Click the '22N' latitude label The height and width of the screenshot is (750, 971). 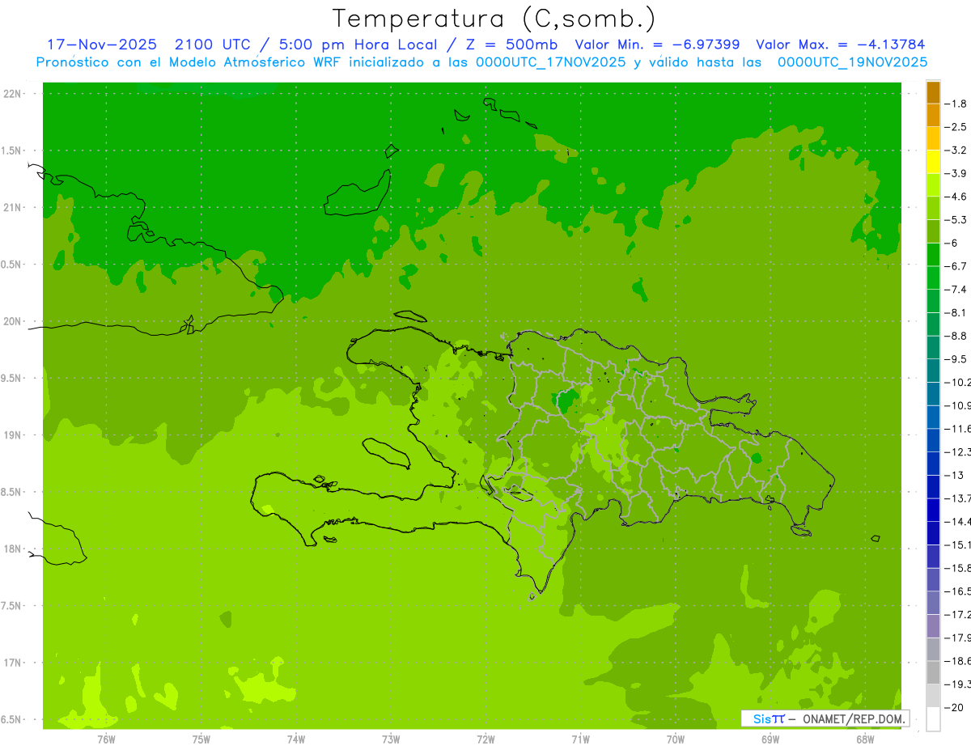(x=14, y=94)
